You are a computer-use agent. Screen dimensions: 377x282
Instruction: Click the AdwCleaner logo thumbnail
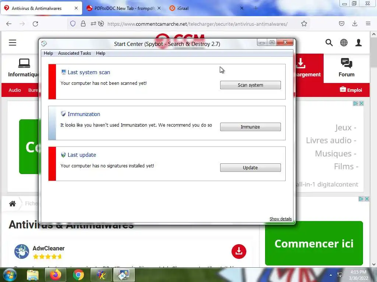point(22,251)
